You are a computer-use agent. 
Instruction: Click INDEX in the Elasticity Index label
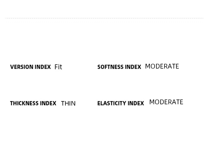[136, 103]
